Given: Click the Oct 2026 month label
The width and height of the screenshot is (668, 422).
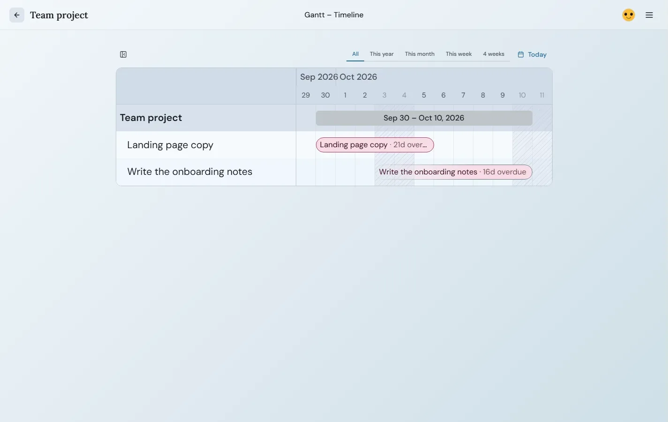Looking at the screenshot, I should (x=358, y=77).
